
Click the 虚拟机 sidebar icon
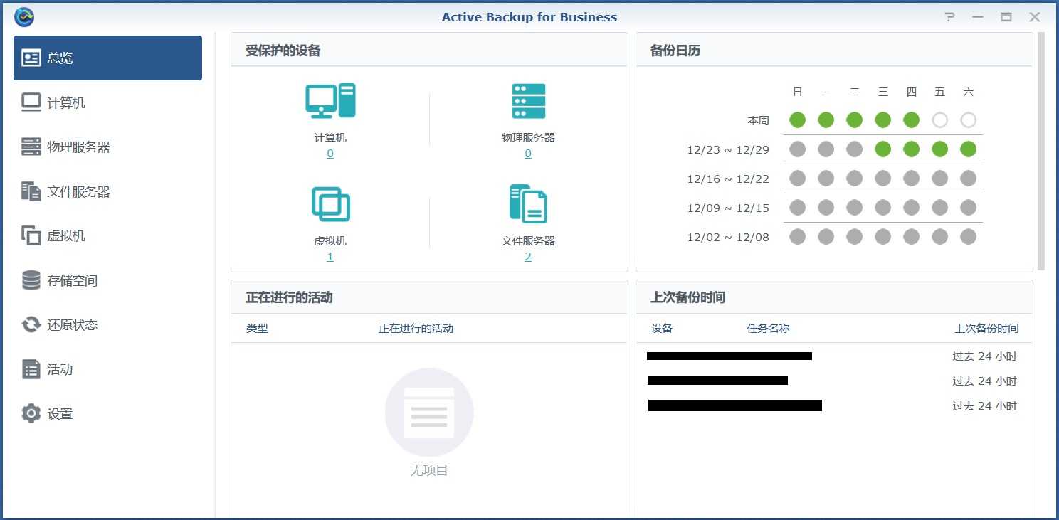31,235
